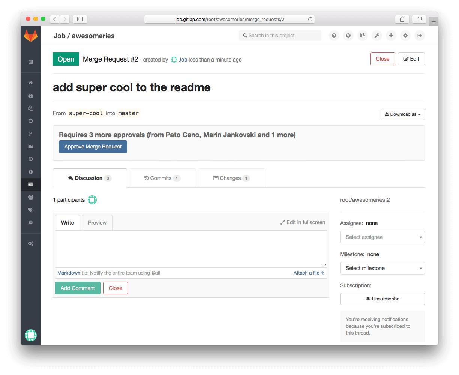The image size is (459, 375).
Task: Open the Download as dropdown
Action: [x=403, y=114]
